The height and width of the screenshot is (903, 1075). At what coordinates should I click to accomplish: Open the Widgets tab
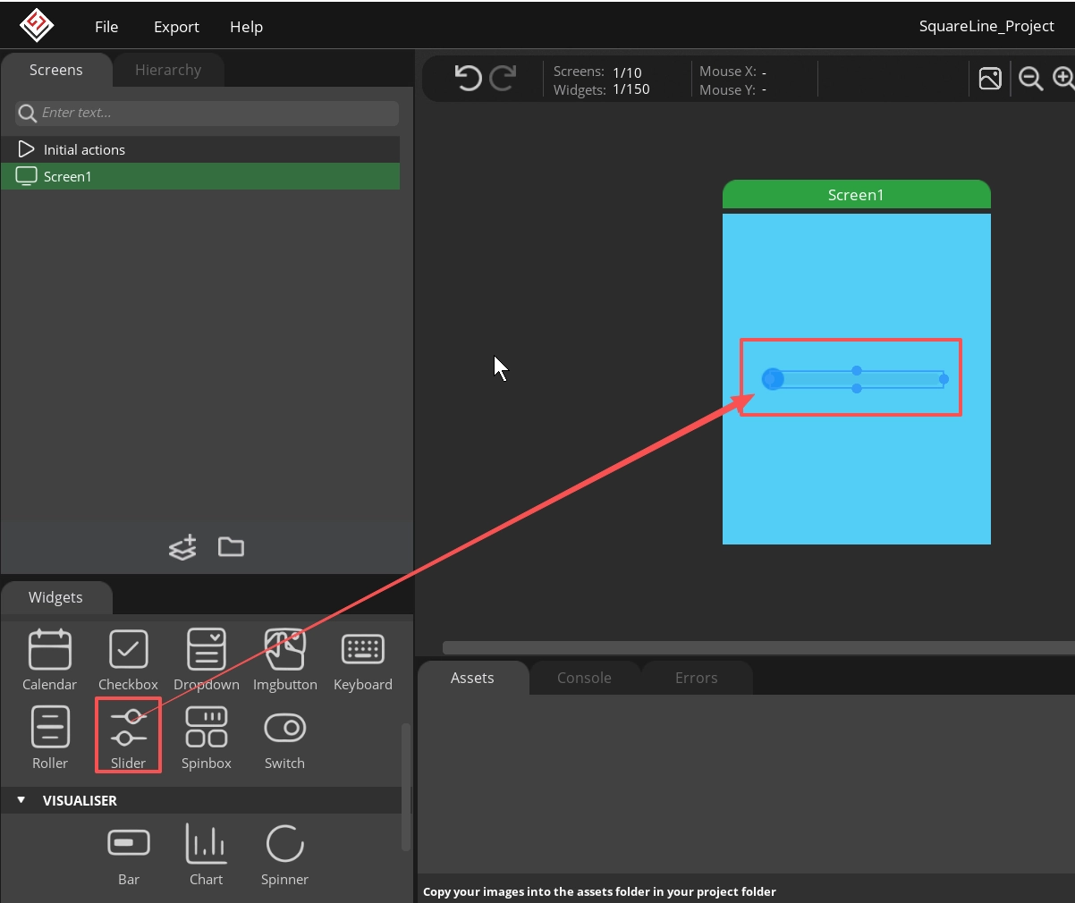(55, 597)
